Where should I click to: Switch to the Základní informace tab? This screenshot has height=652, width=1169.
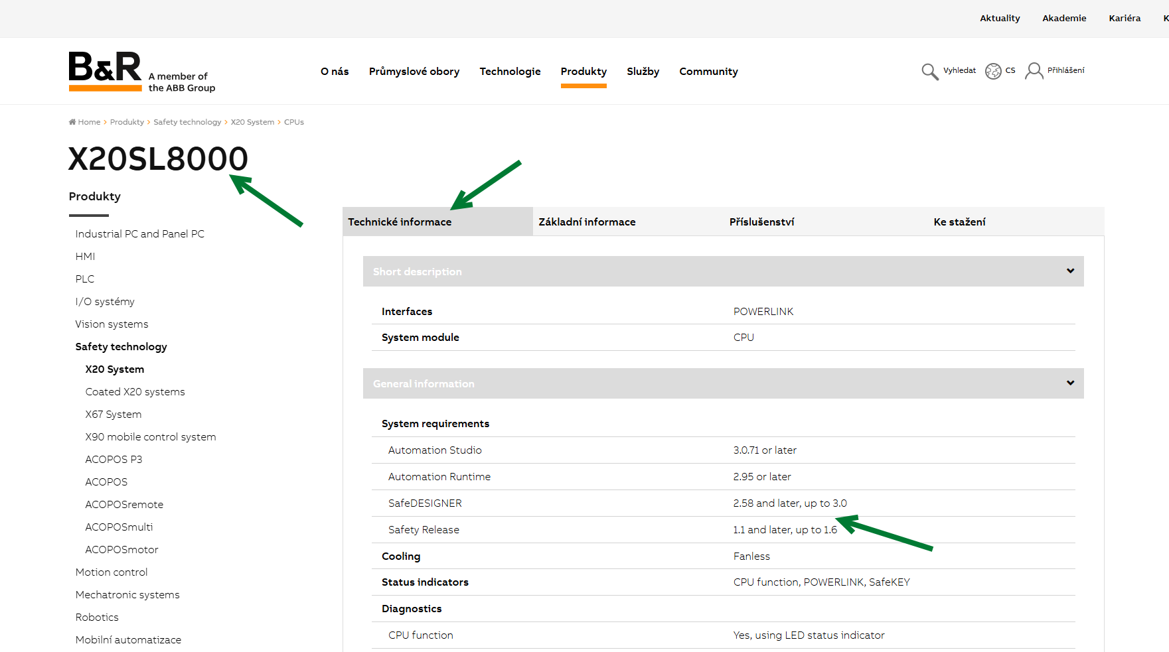coord(587,222)
